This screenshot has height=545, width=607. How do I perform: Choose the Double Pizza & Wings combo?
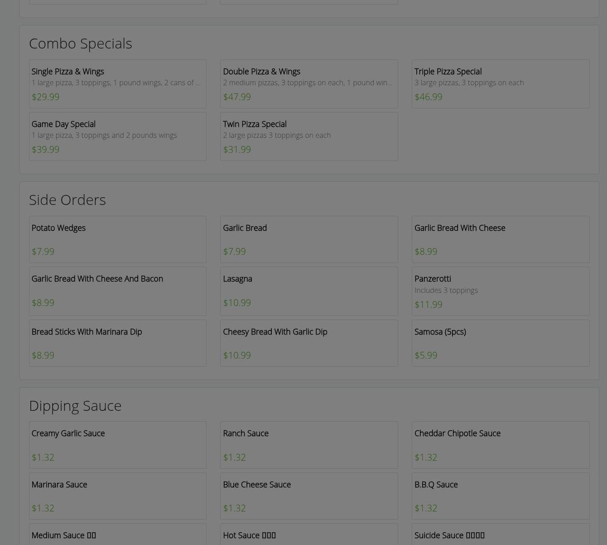pos(308,84)
